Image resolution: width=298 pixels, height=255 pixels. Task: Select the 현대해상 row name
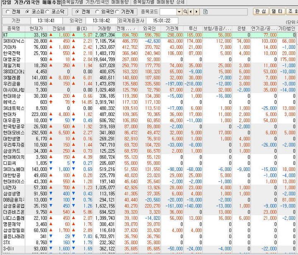click(12, 96)
